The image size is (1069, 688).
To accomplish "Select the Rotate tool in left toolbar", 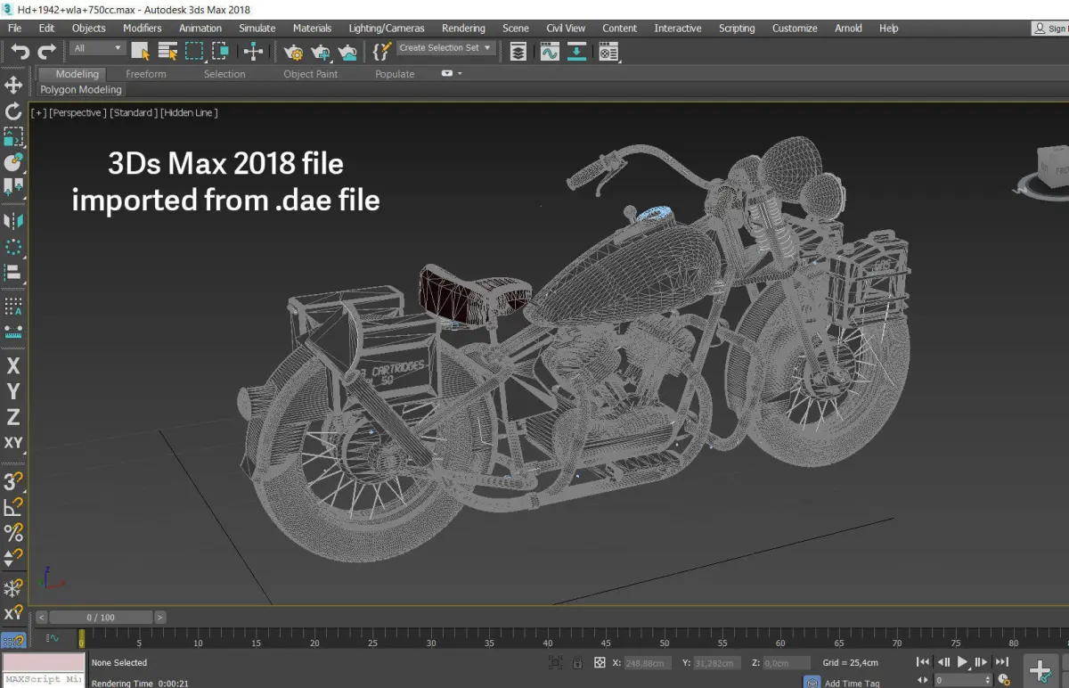I will point(13,111).
